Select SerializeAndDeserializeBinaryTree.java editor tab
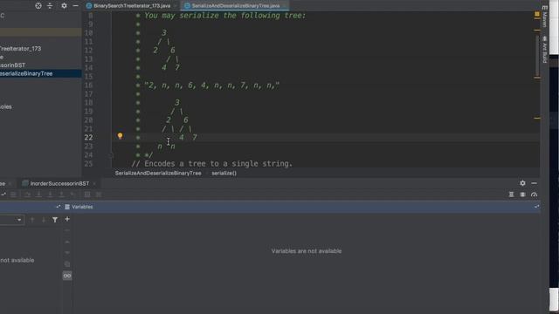The height and width of the screenshot is (314, 559). (x=235, y=6)
